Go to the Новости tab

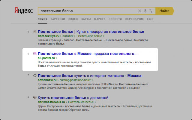115,19
